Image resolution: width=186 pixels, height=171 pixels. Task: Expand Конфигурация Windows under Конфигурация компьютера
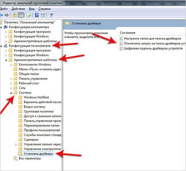pyautogui.click(x=6, y=36)
